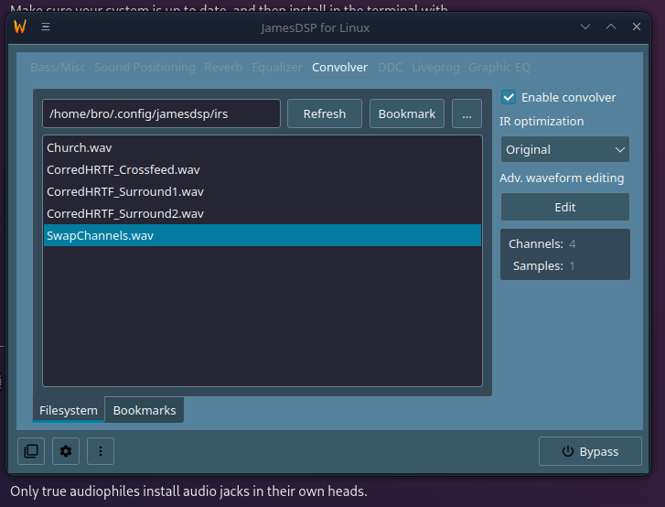Open the presets window icon at bottom left
665x507 pixels.
[x=31, y=450]
